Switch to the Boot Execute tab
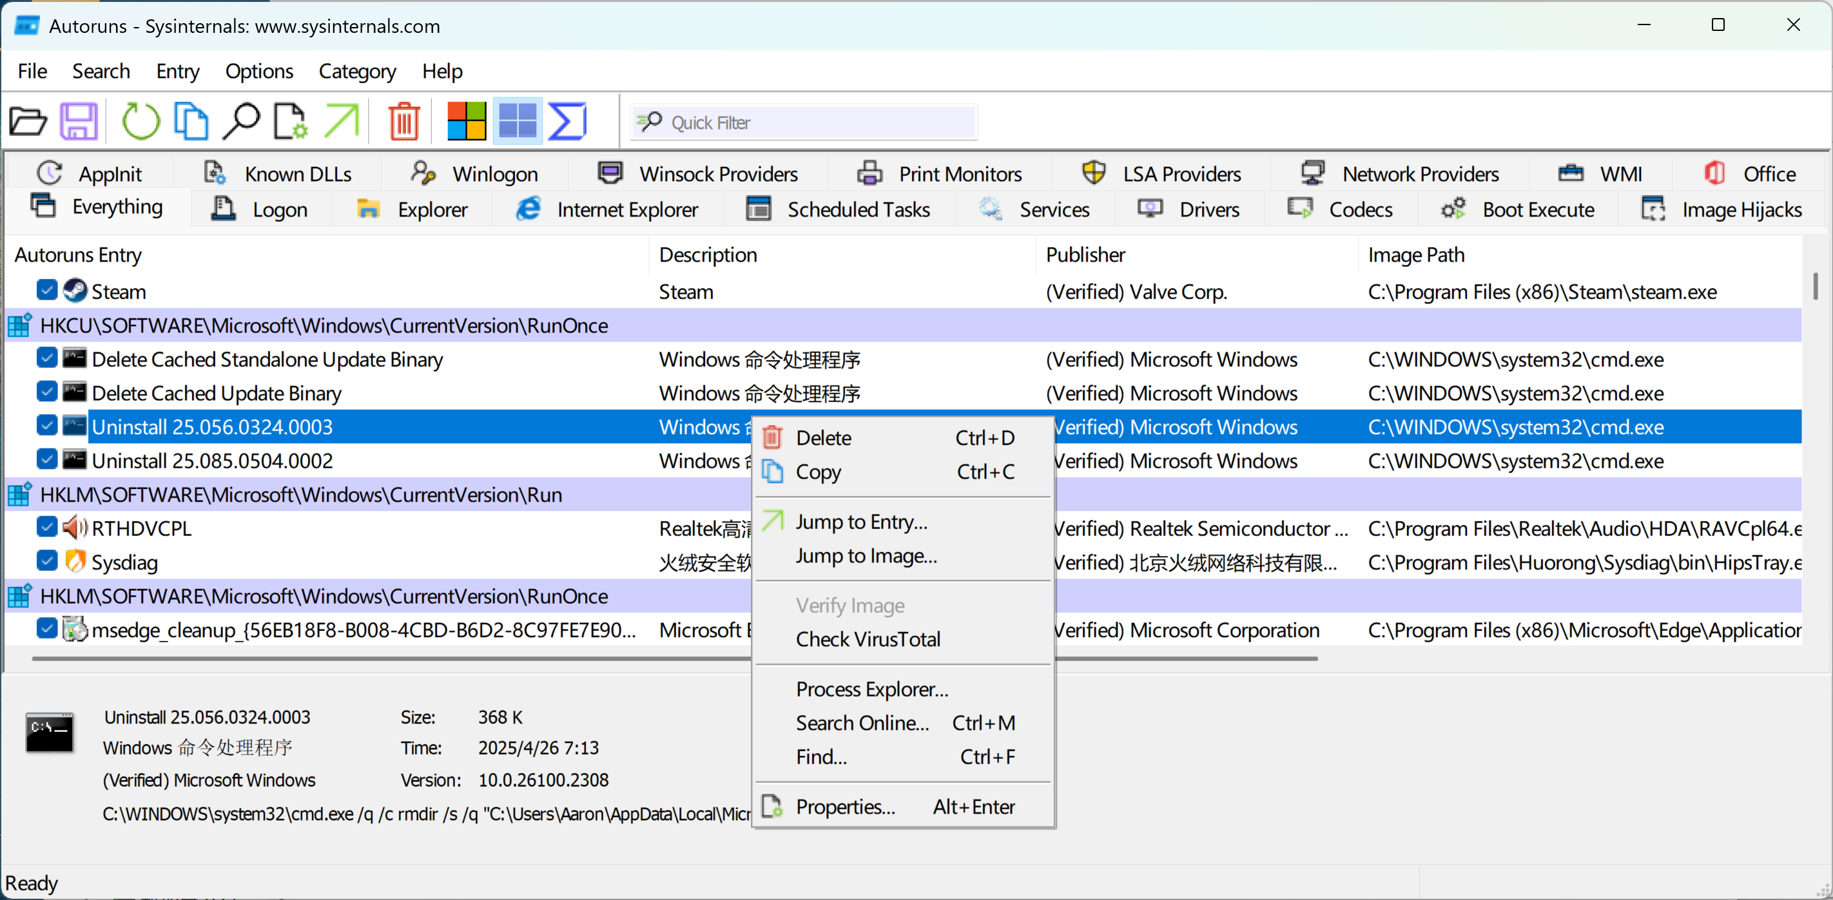 1518,209
